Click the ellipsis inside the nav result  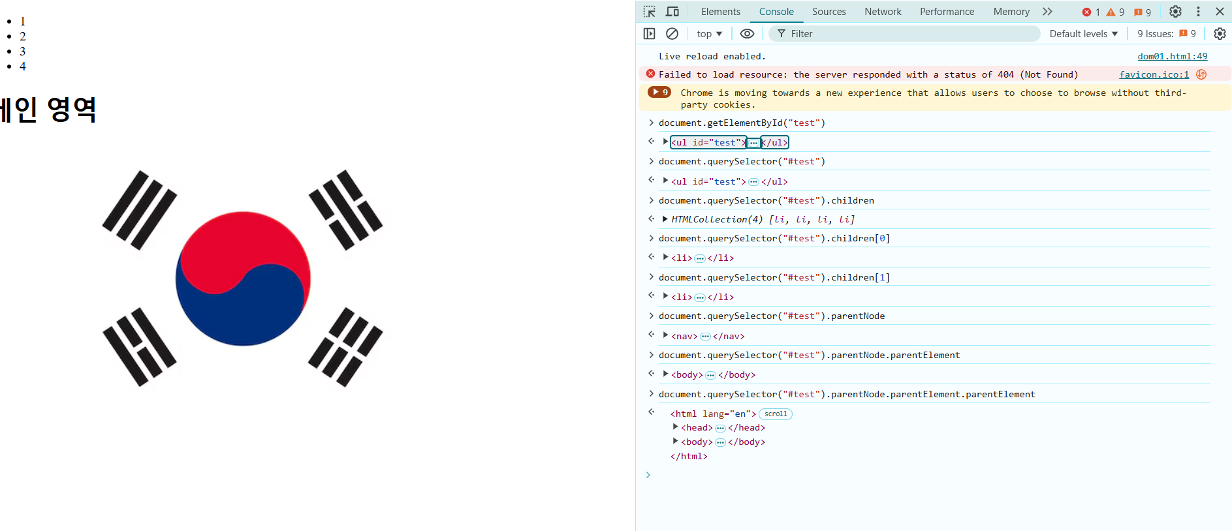pyautogui.click(x=705, y=337)
